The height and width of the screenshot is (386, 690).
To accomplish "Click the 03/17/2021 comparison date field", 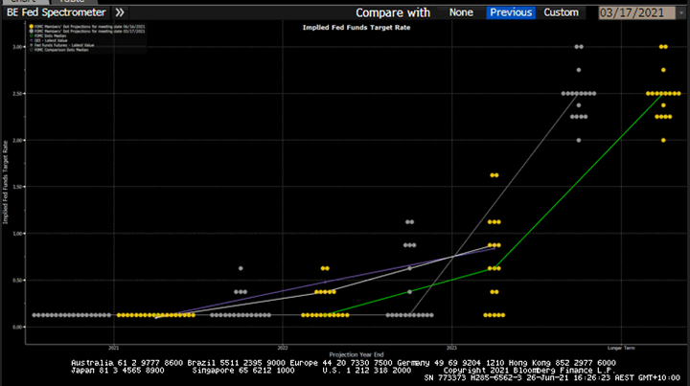I will pos(636,12).
